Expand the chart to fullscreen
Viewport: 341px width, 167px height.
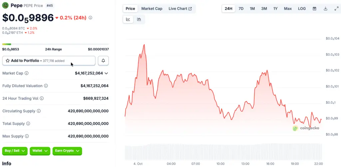(x=336, y=9)
